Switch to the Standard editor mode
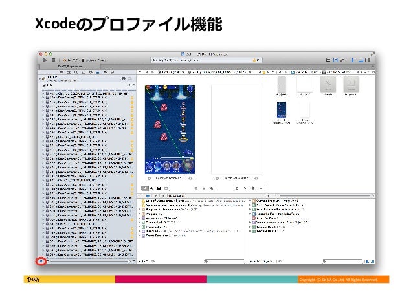Viewport: 413px width, 292px height. point(328,60)
